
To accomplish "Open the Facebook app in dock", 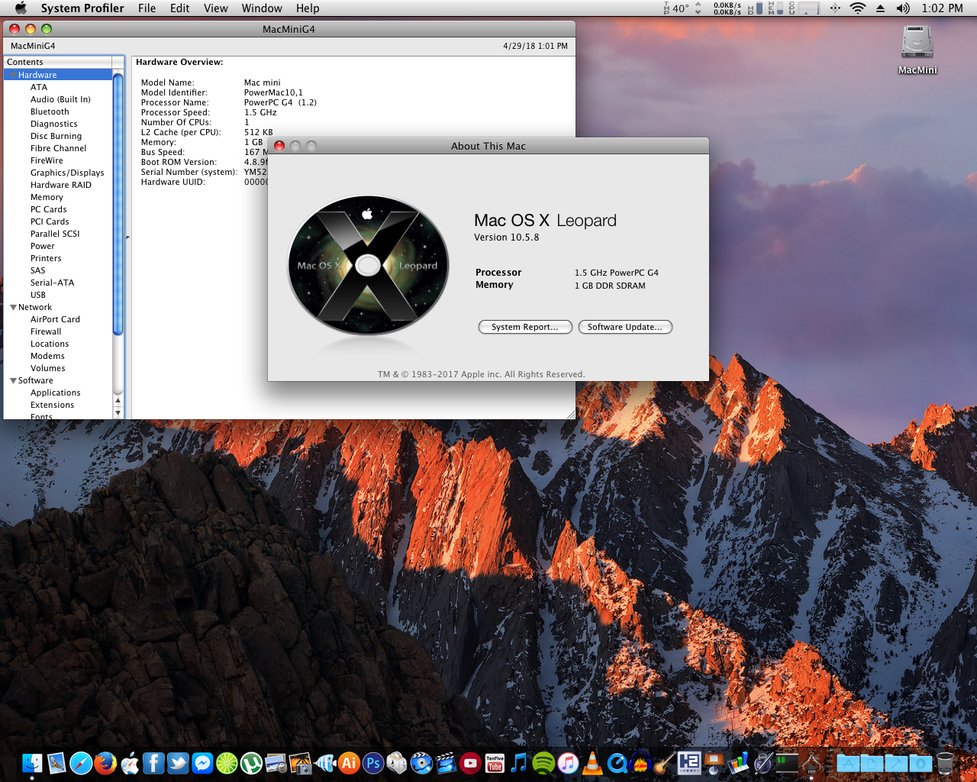I will click(153, 763).
